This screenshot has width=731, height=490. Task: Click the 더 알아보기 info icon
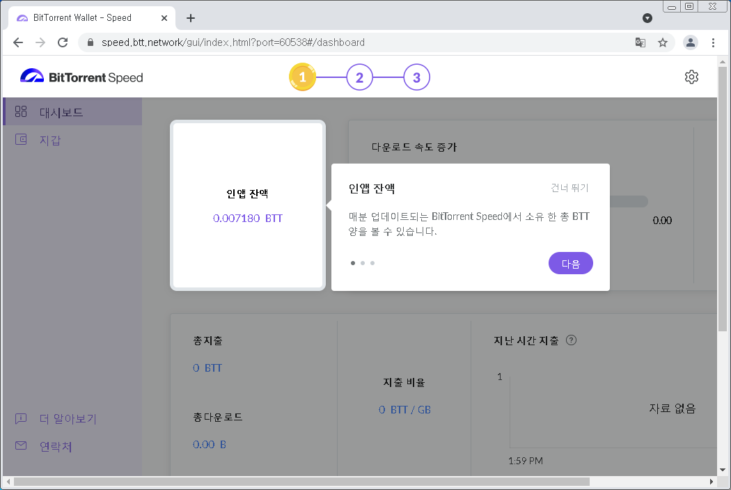(x=21, y=418)
